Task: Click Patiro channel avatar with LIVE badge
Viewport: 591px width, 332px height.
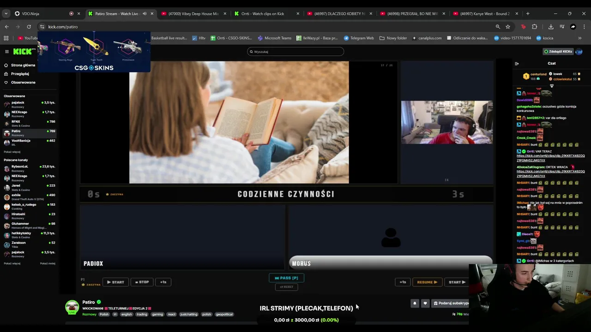Action: [72, 307]
